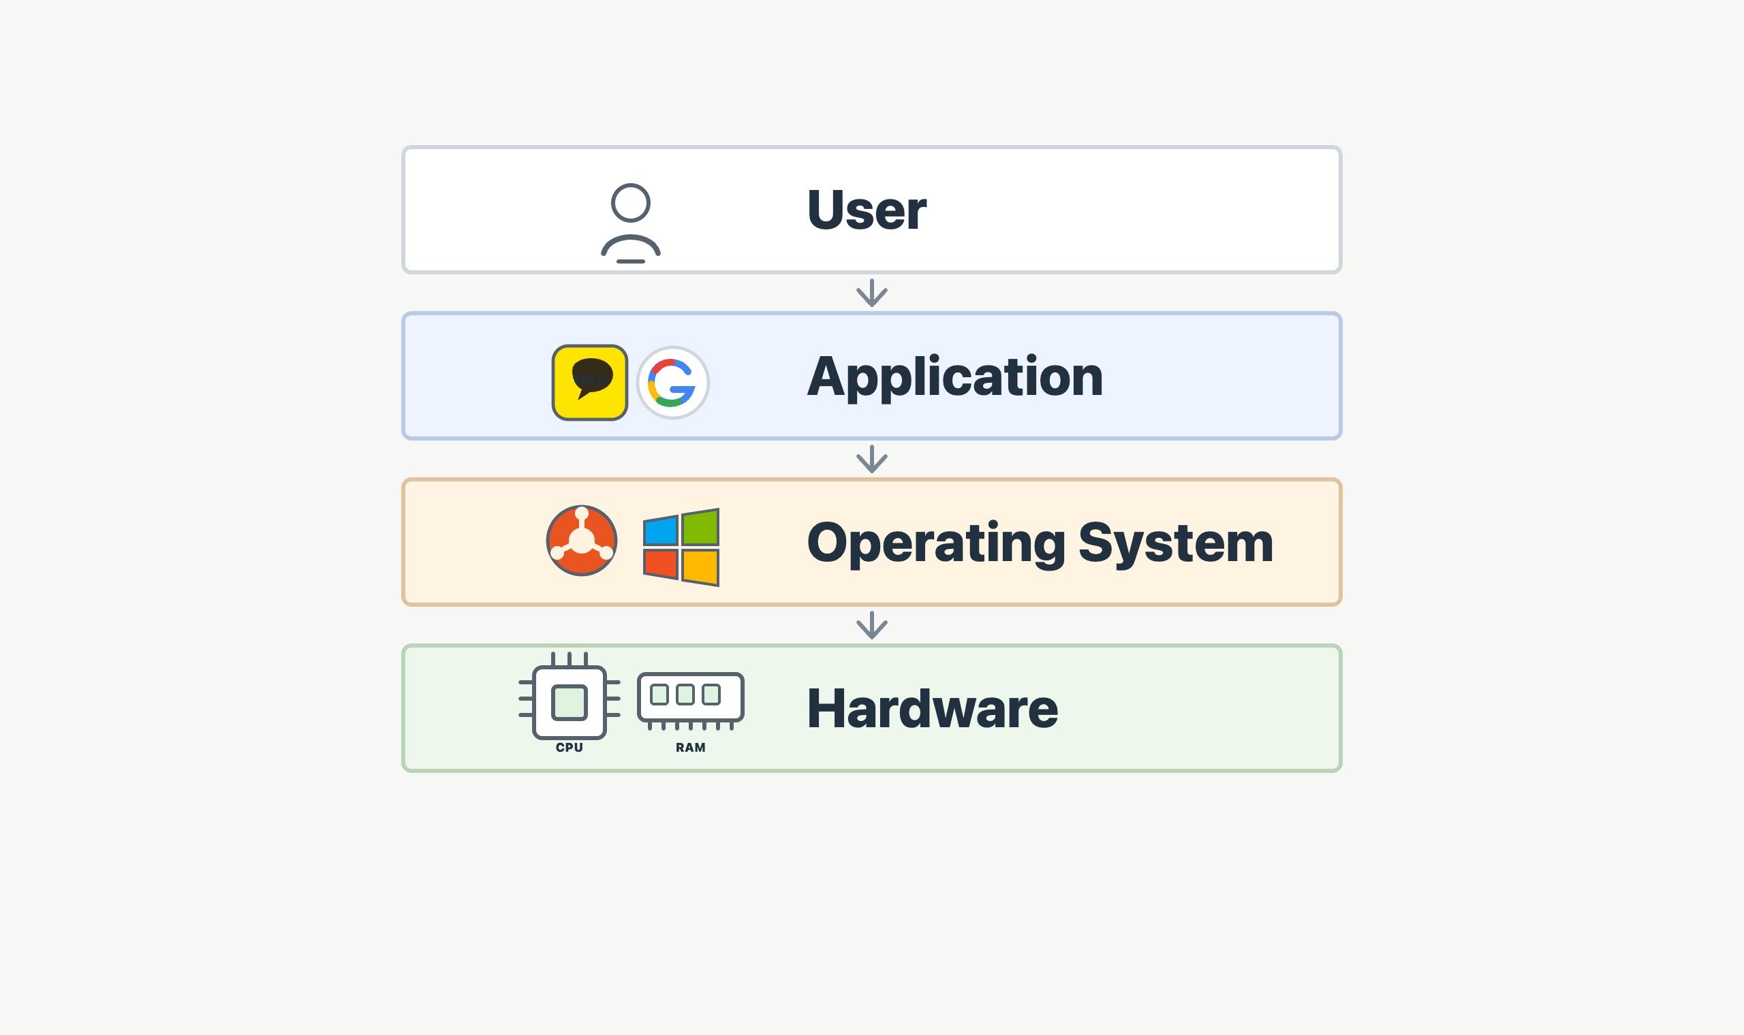Click the "User" heading text

[867, 209]
